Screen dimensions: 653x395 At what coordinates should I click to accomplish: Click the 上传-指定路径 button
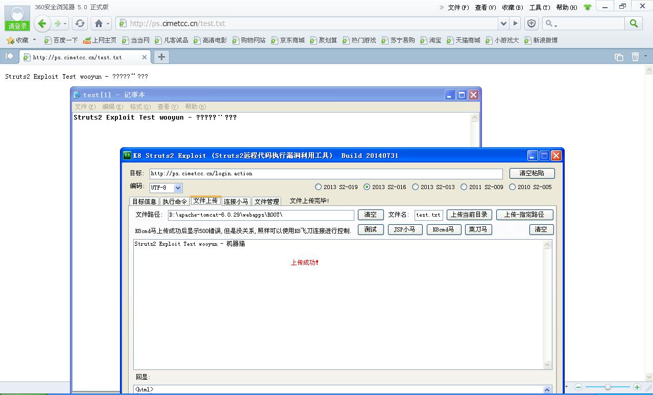pos(524,215)
